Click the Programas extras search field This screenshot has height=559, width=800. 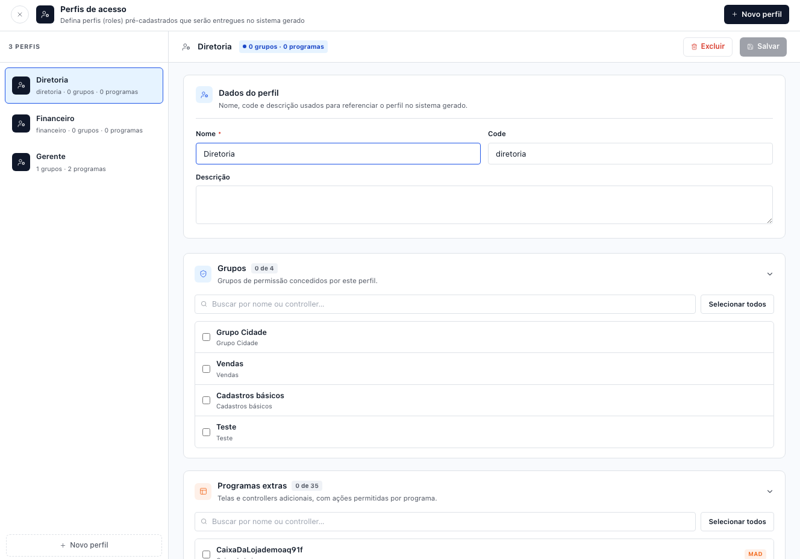pyautogui.click(x=445, y=522)
